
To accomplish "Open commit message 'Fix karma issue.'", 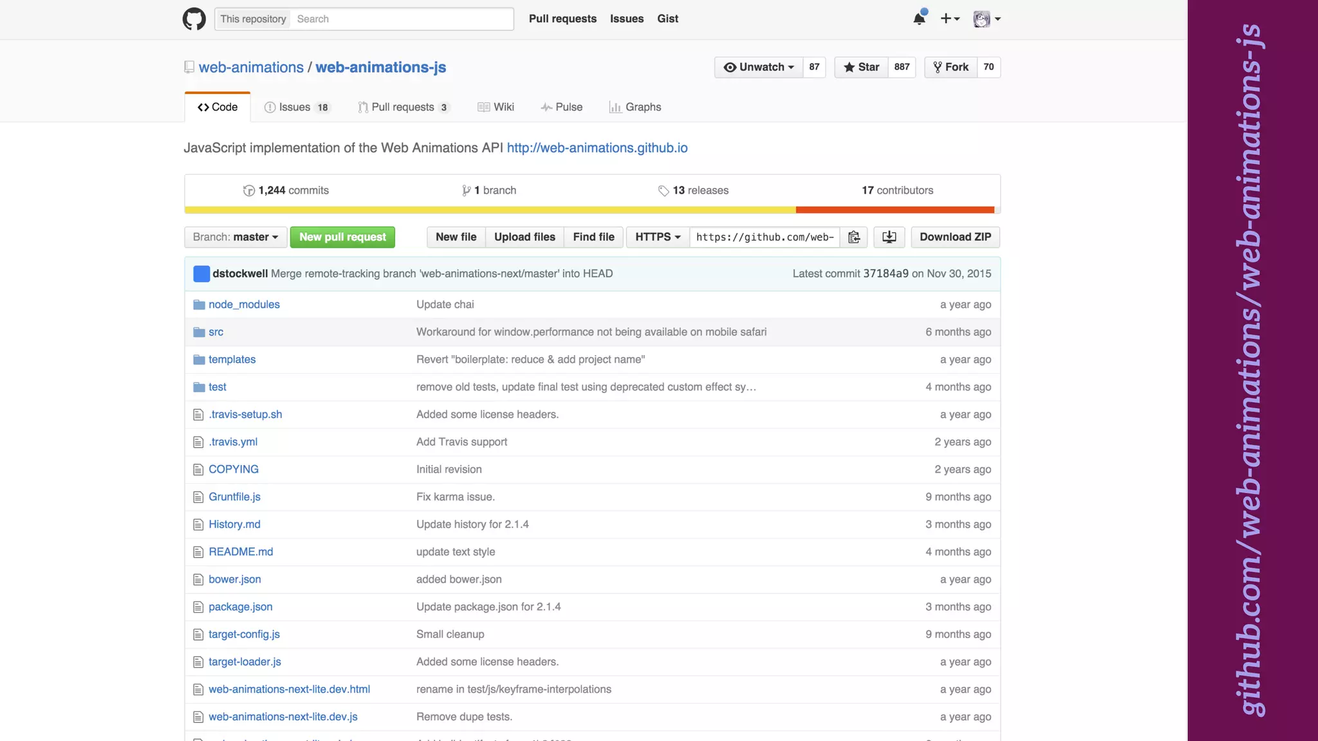I will coord(455,497).
